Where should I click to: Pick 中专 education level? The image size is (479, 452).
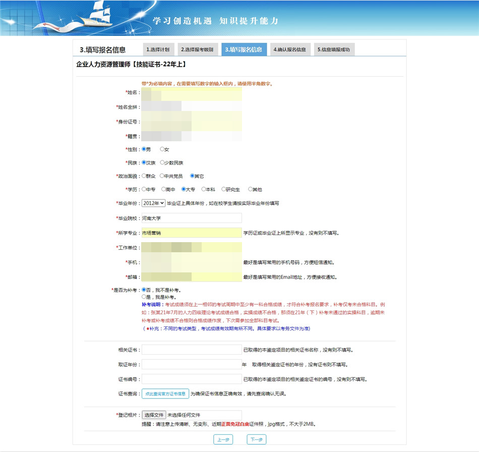coord(144,189)
